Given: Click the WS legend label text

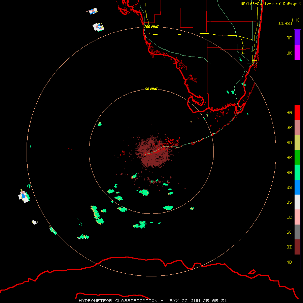Looking at the screenshot, I should (x=289, y=187).
